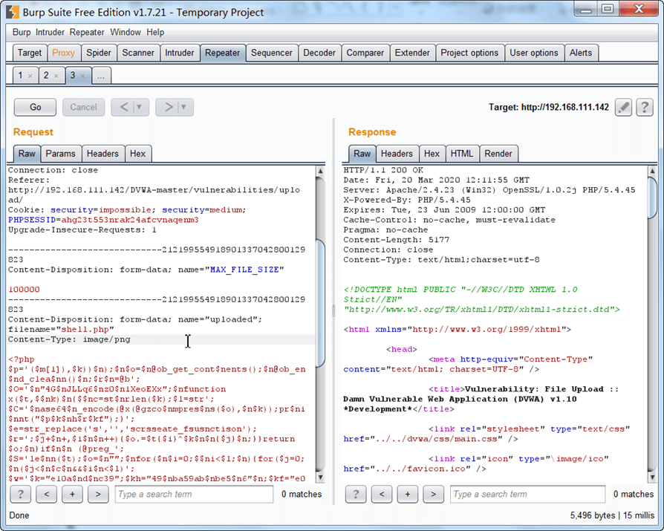Open the history forward dropdown arrow
This screenshot has width=664, height=531.
point(183,107)
